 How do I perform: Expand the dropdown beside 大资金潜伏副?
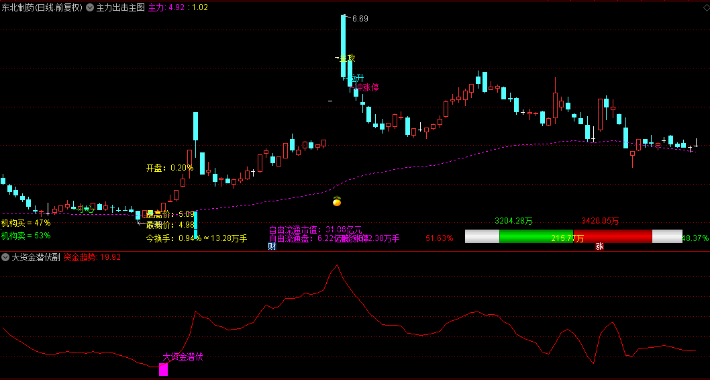(x=5, y=257)
